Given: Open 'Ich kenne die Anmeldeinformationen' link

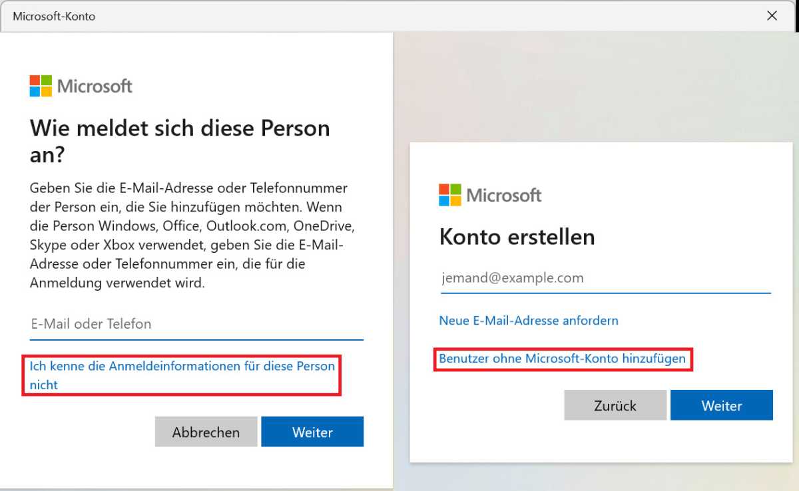Looking at the screenshot, I should pyautogui.click(x=182, y=375).
